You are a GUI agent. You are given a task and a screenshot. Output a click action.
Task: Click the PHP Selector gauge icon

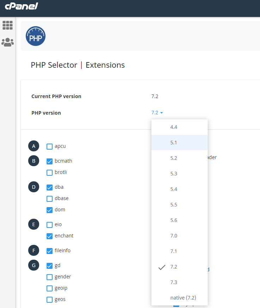point(36,36)
